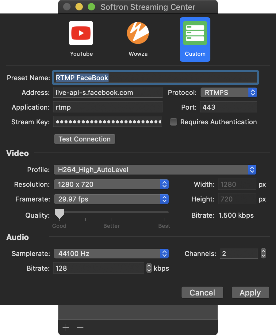This screenshot has height=335, width=276.
Task: Focus the Preset Name field
Action: pyautogui.click(x=155, y=77)
